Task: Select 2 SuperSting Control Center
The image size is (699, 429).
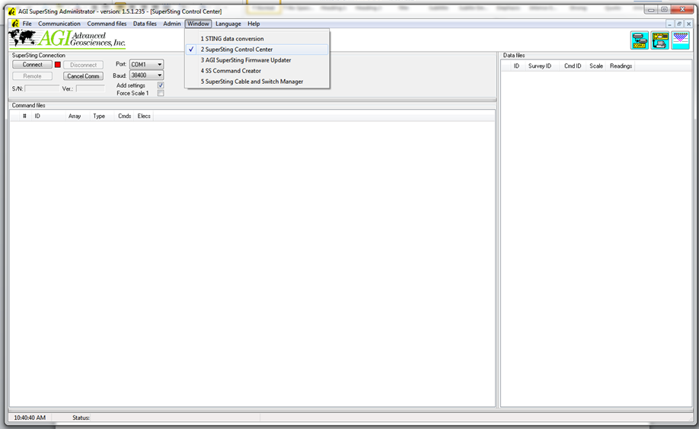Action: 257,50
